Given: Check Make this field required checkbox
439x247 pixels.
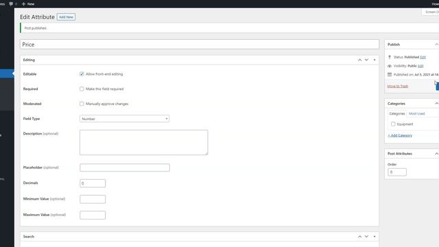Looking at the screenshot, I should (82, 89).
